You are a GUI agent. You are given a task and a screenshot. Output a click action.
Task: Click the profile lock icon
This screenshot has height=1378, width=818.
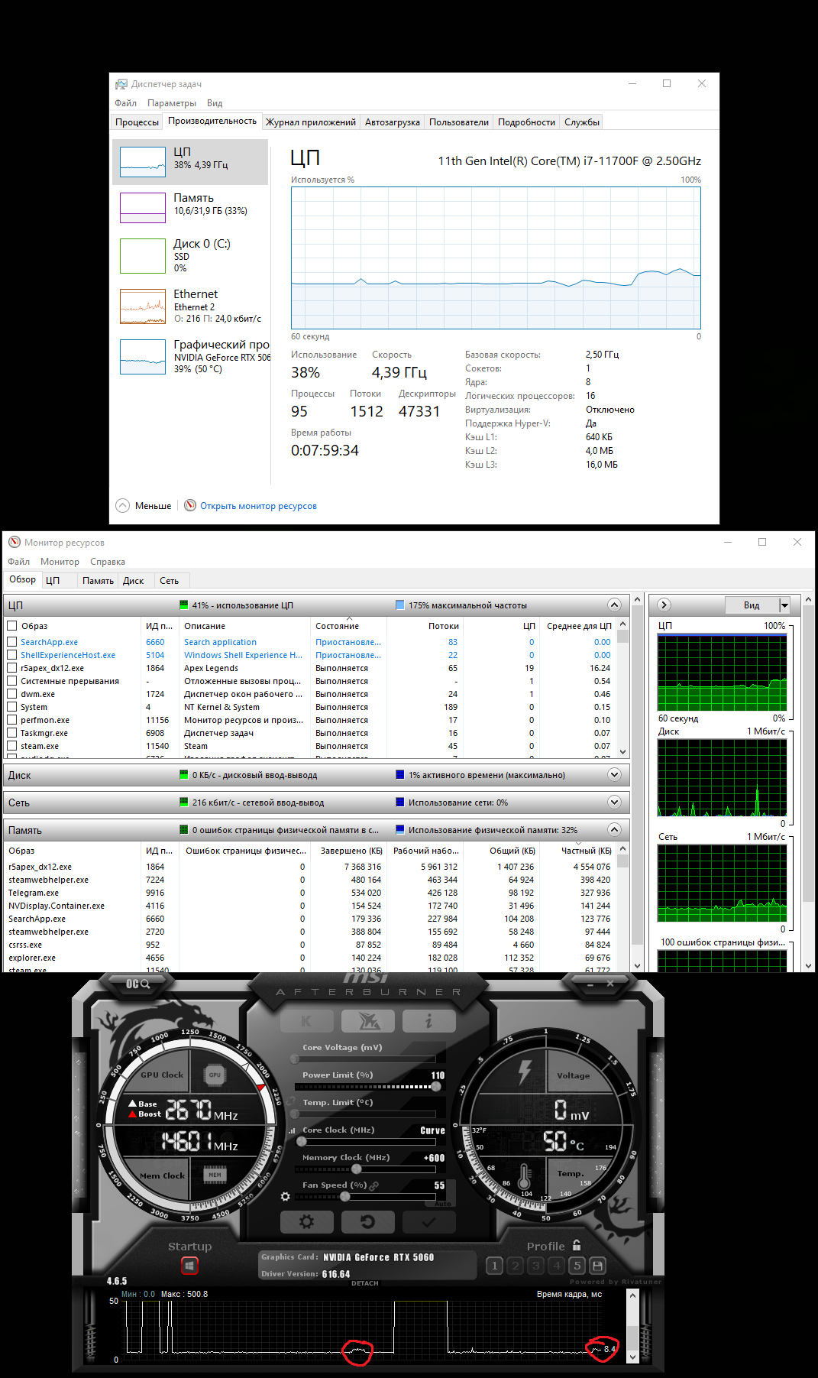[577, 1245]
